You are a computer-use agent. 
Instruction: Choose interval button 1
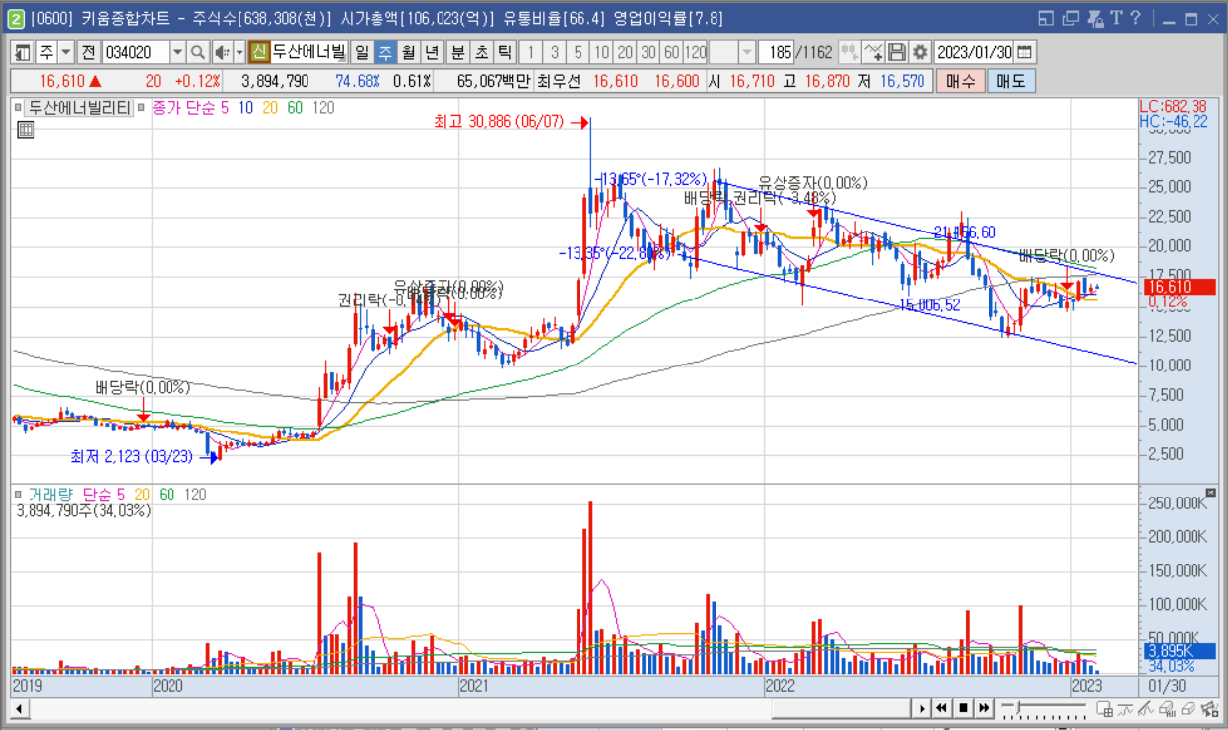530,52
